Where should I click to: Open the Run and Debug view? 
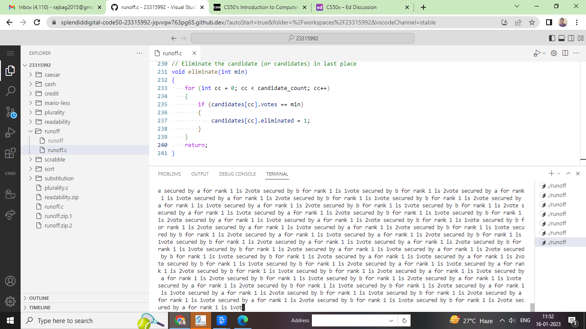pos(10,133)
